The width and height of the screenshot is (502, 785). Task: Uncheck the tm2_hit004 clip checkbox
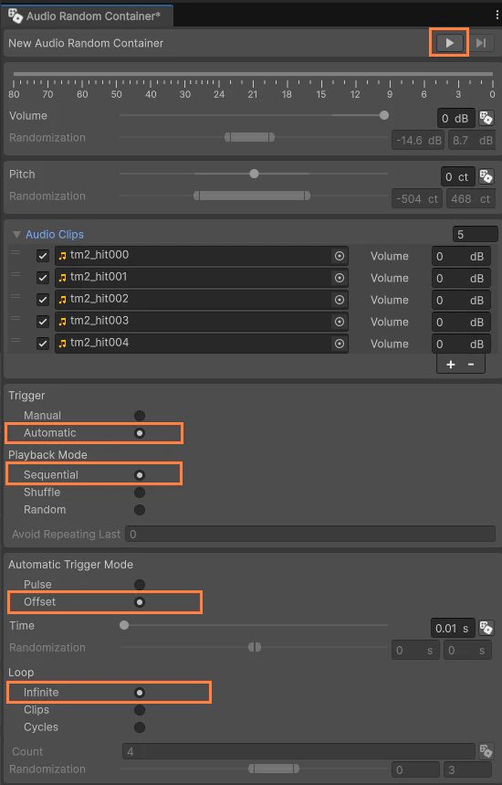pos(43,344)
